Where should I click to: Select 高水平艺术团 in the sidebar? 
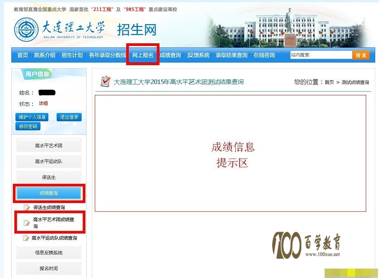(x=49, y=145)
